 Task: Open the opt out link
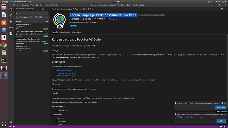211,117
